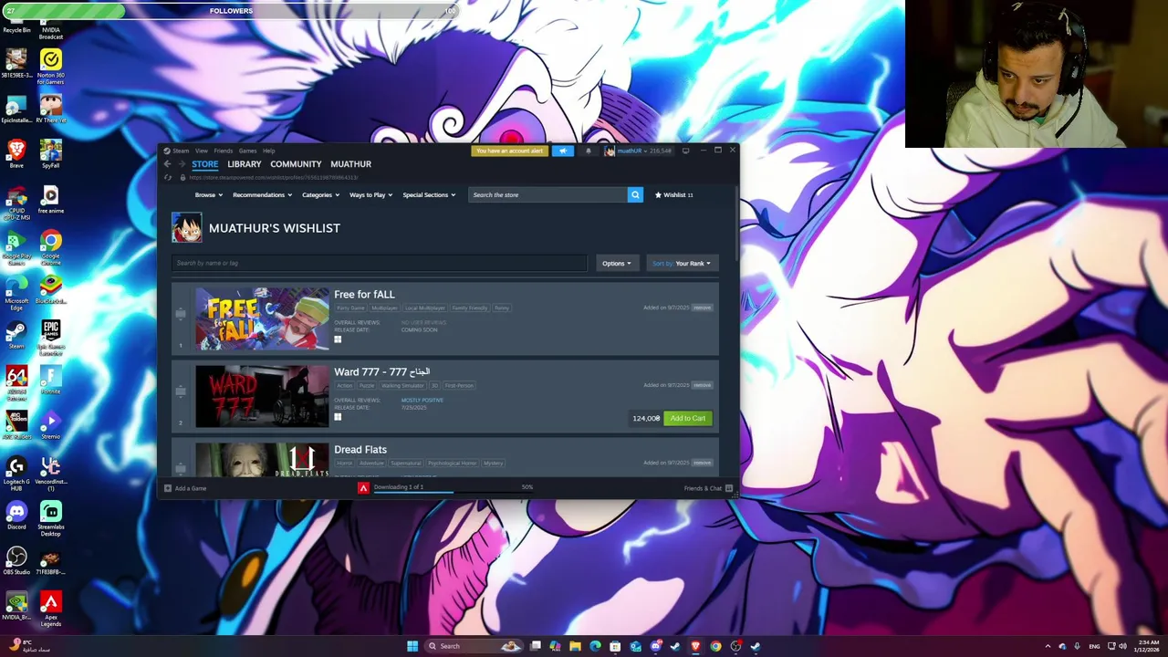Open Stremio desktop shortcut
Viewport: 1168px width, 657px height.
(x=51, y=425)
